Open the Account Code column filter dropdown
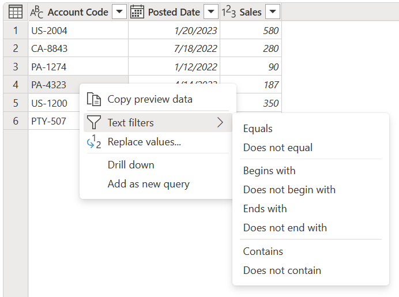Viewport: 399px width, 297px height. 119,12
